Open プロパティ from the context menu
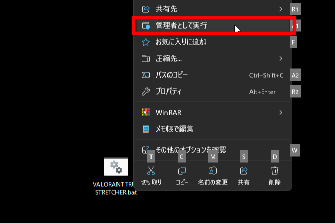The height and width of the screenshot is (223, 335). coord(212,92)
